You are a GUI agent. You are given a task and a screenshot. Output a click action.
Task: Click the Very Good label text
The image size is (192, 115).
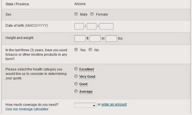pos(87,77)
